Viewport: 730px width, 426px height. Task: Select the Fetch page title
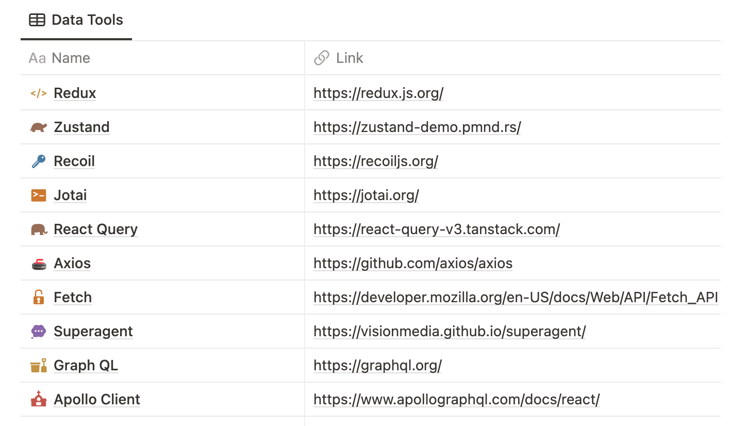click(x=73, y=297)
